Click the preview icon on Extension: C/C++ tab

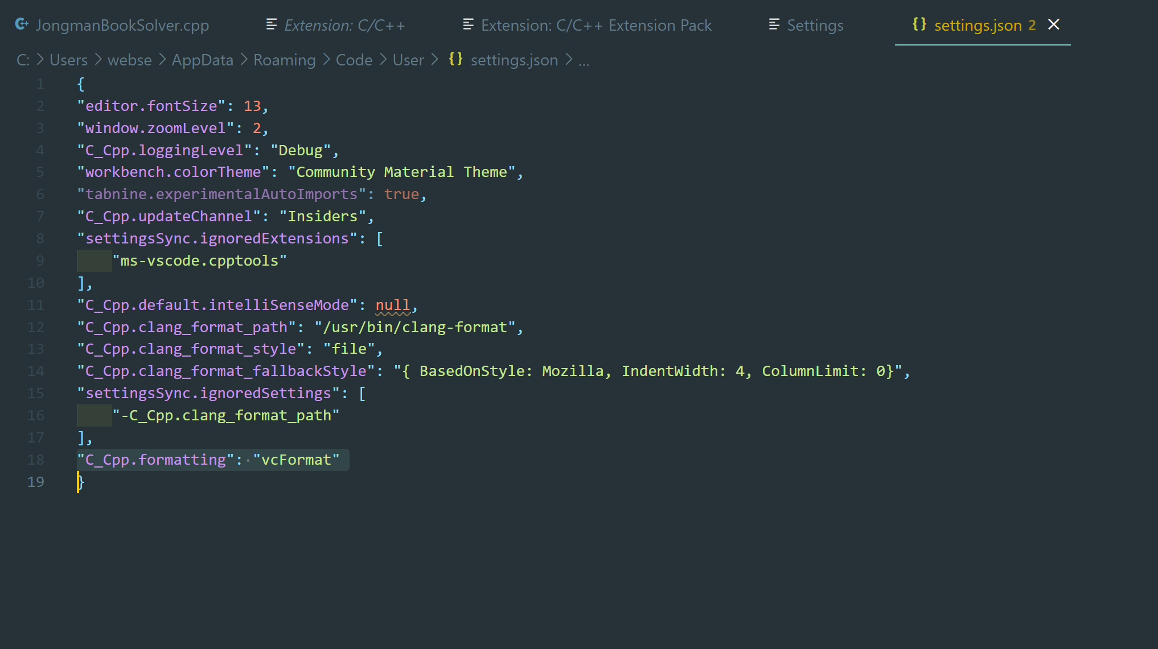tap(272, 24)
